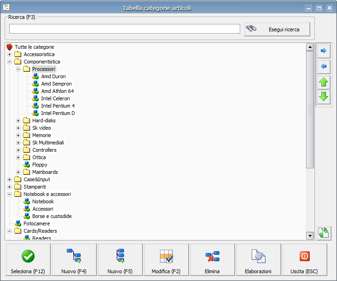The height and width of the screenshot is (281, 337).
Task: Click the left arrow move button
Action: click(324, 66)
